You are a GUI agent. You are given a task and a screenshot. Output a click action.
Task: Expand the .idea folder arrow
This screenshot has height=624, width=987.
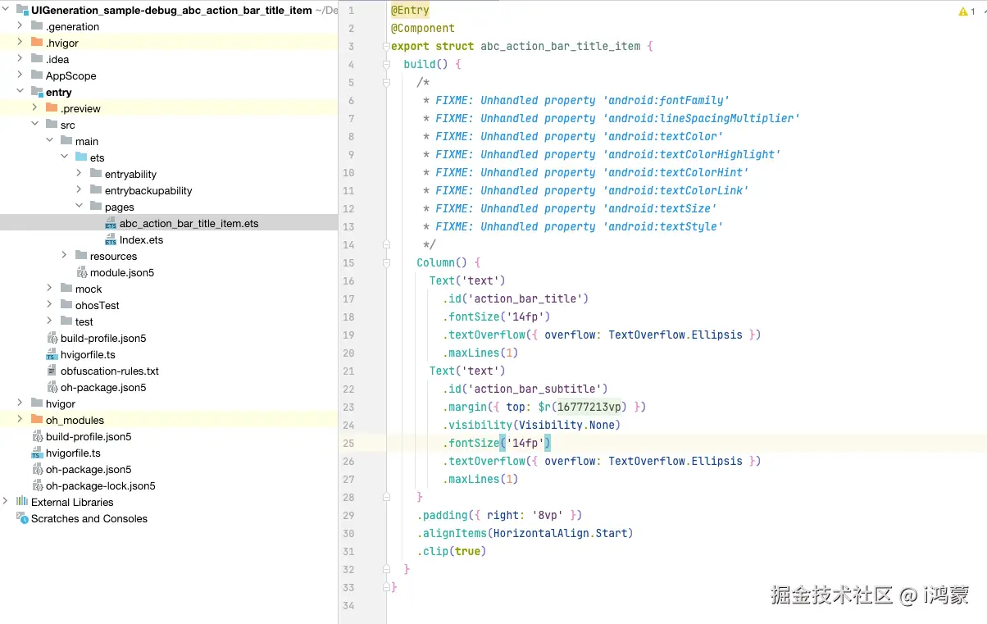pyautogui.click(x=21, y=59)
